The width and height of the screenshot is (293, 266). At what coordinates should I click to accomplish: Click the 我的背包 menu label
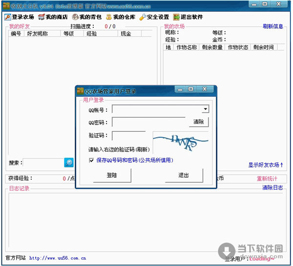[90, 17]
